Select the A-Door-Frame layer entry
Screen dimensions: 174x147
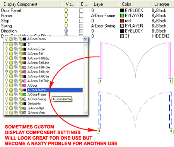pos(37,95)
